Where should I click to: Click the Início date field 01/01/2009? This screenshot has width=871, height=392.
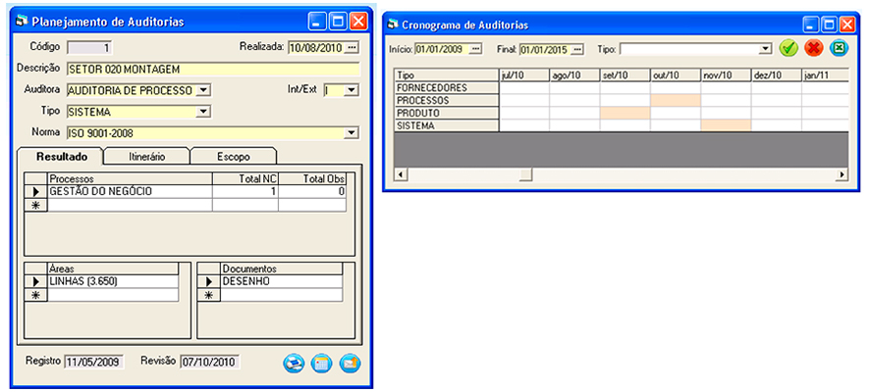442,49
